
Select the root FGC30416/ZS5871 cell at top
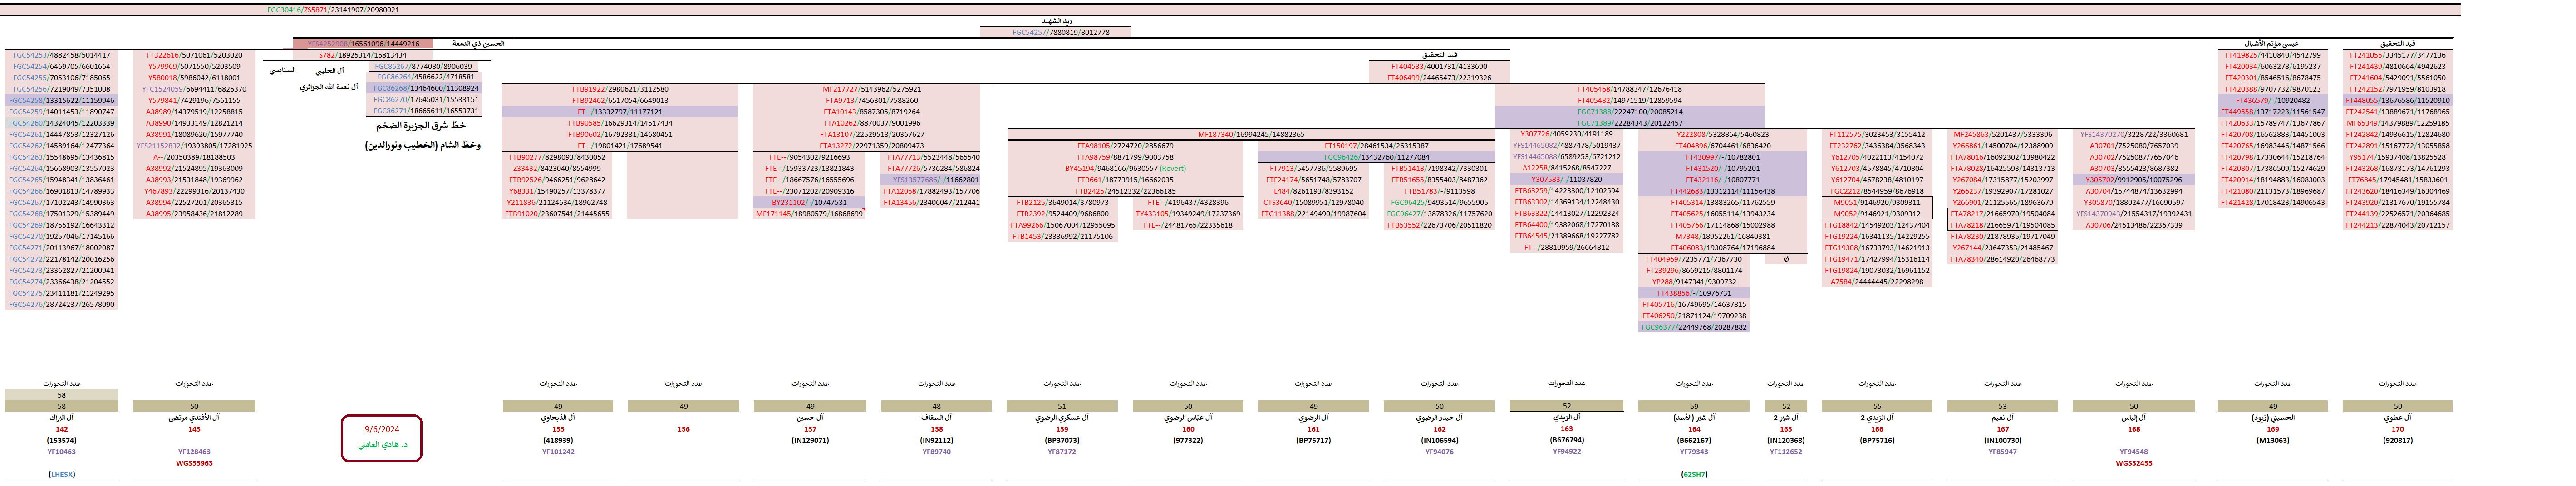click(x=333, y=10)
